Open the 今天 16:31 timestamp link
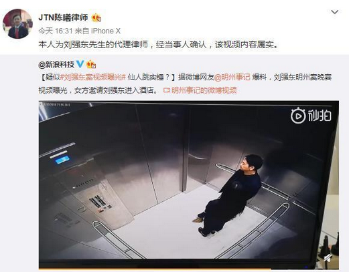The height and width of the screenshot is (272, 349). tap(55, 31)
